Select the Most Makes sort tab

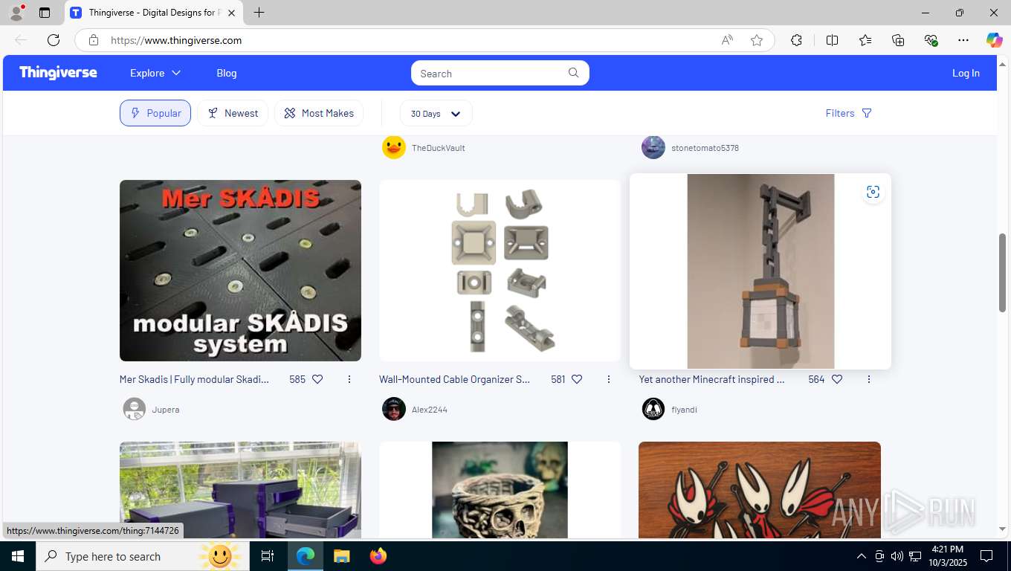click(x=319, y=113)
